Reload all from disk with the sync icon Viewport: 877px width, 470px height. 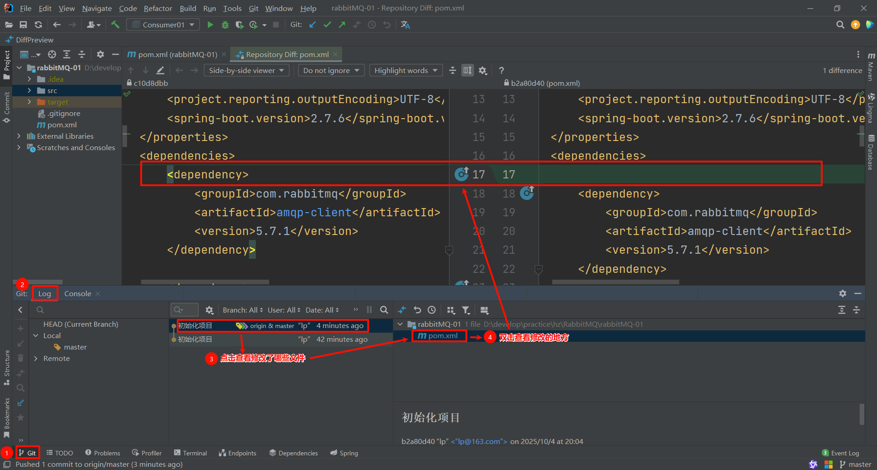pos(38,25)
